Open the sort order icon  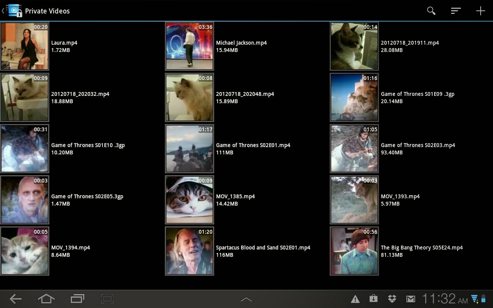coord(456,11)
